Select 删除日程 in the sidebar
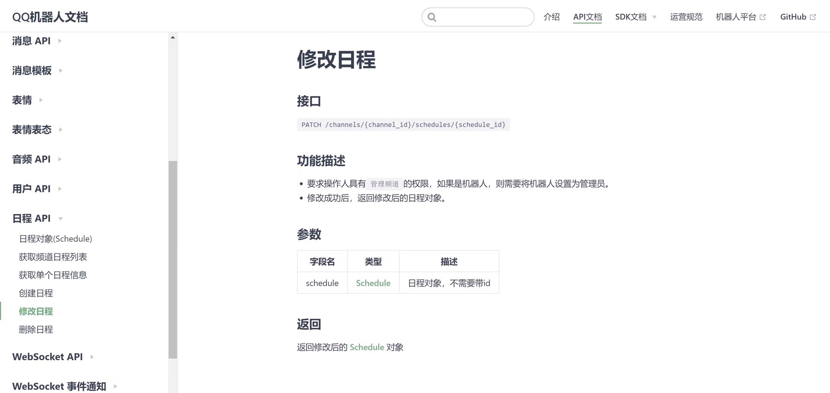Screen dimensions: 830x393 36,329
